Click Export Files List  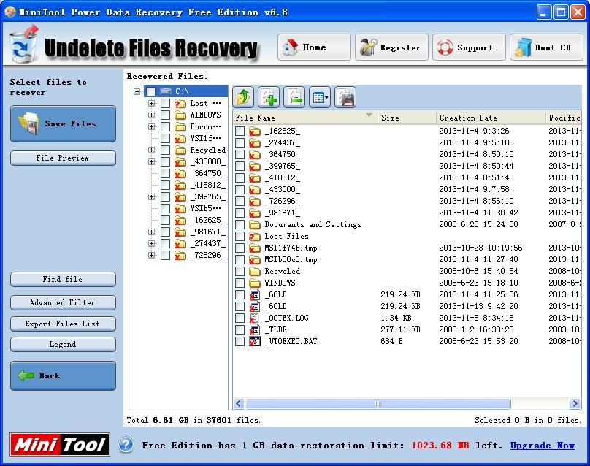click(64, 324)
